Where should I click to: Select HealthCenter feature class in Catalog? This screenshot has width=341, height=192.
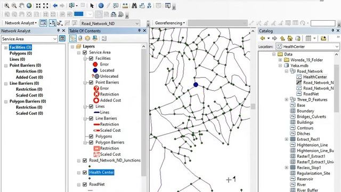[x=315, y=77]
